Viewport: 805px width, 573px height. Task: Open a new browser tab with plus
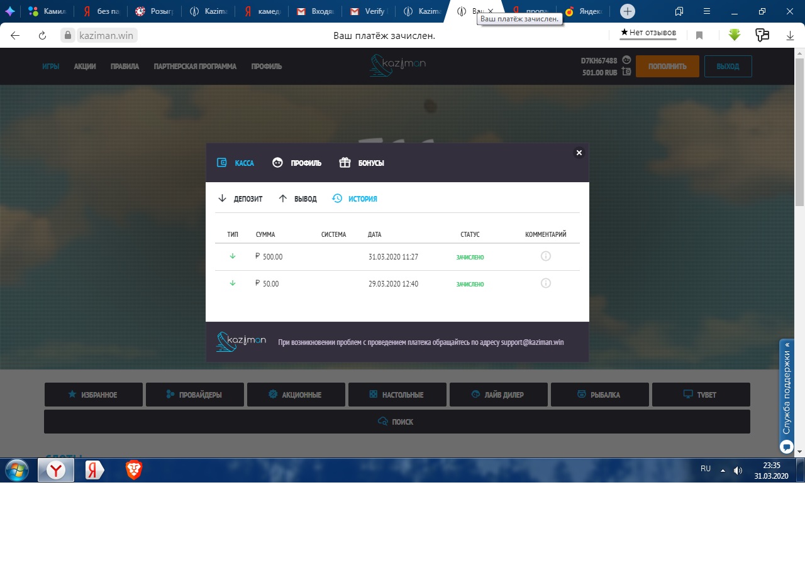(628, 11)
